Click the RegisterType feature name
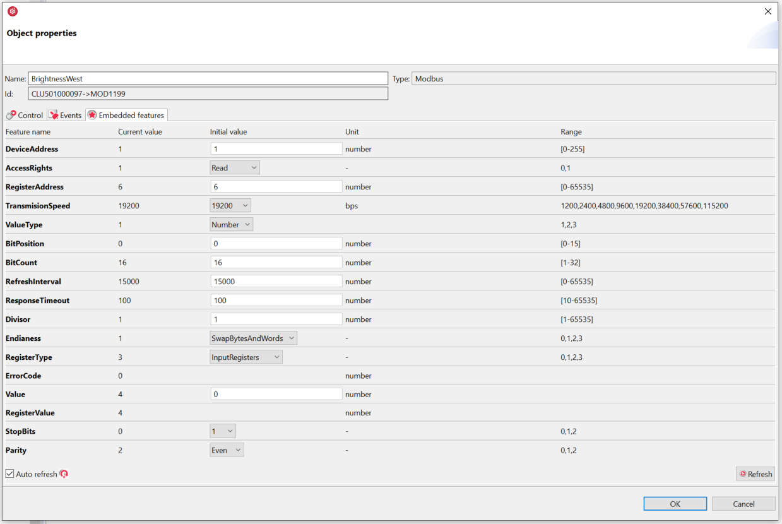 tap(29, 357)
